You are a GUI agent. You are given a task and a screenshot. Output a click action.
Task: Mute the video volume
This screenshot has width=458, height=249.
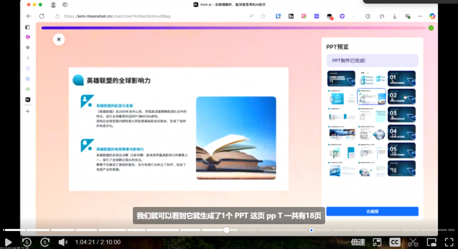tap(63, 242)
